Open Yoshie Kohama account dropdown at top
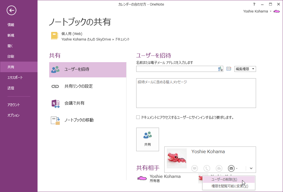This screenshot has height=192, width=283. point(257,11)
